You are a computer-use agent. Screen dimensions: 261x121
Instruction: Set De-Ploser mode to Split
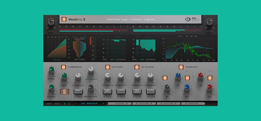[x=142, y=59]
